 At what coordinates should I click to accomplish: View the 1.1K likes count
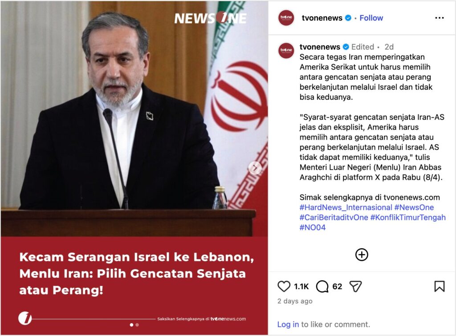click(x=301, y=287)
